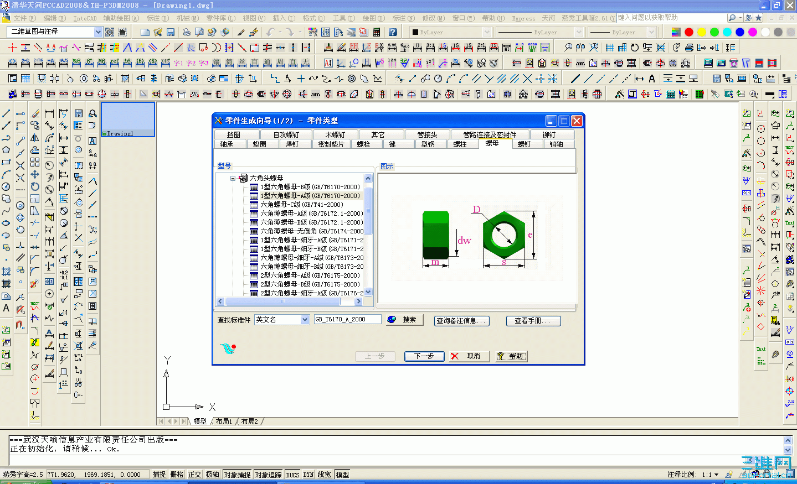This screenshot has height=484, width=797.
Task: Switch to the 布局1 layout tab
Action: 224,421
